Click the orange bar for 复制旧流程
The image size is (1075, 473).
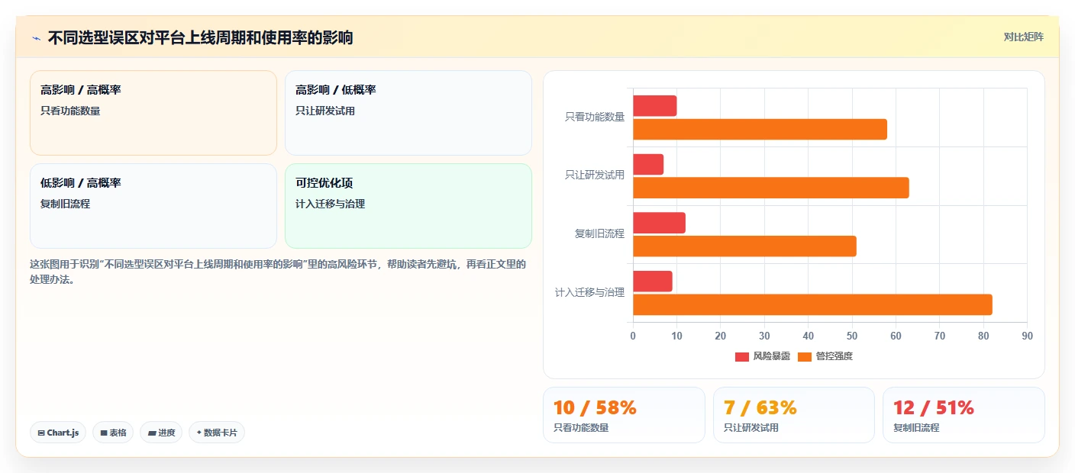tap(745, 246)
